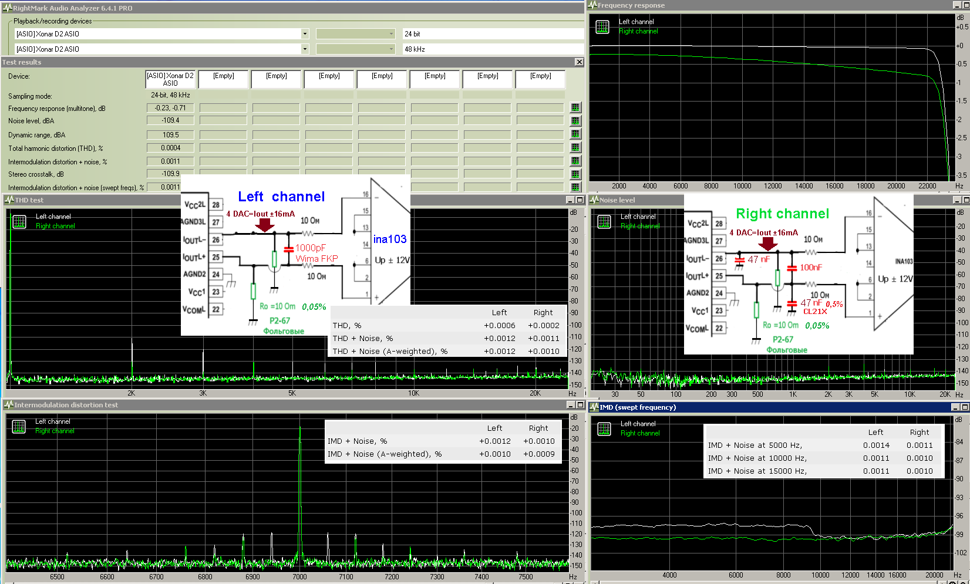
Task: Click the spectrum icon in IMD swept frequency window
Action: point(604,428)
